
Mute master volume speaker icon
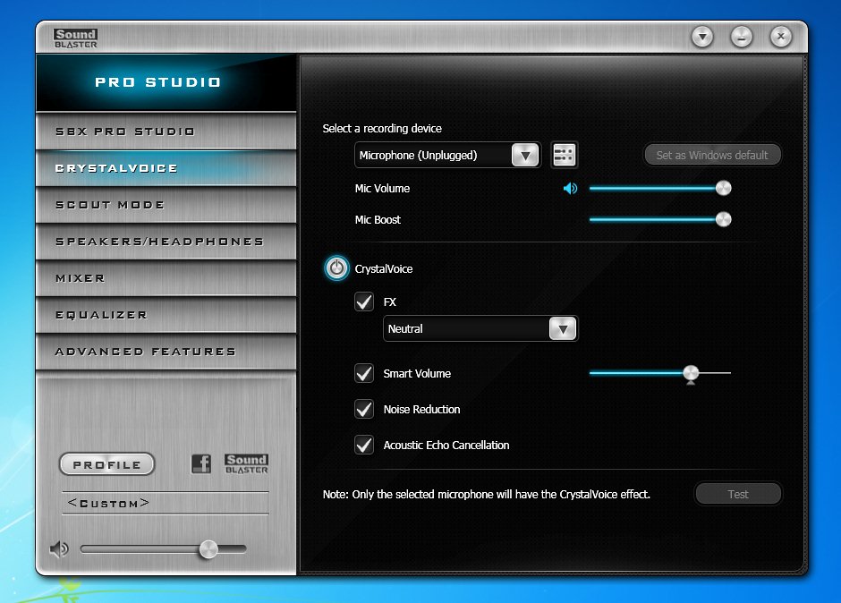coord(59,548)
